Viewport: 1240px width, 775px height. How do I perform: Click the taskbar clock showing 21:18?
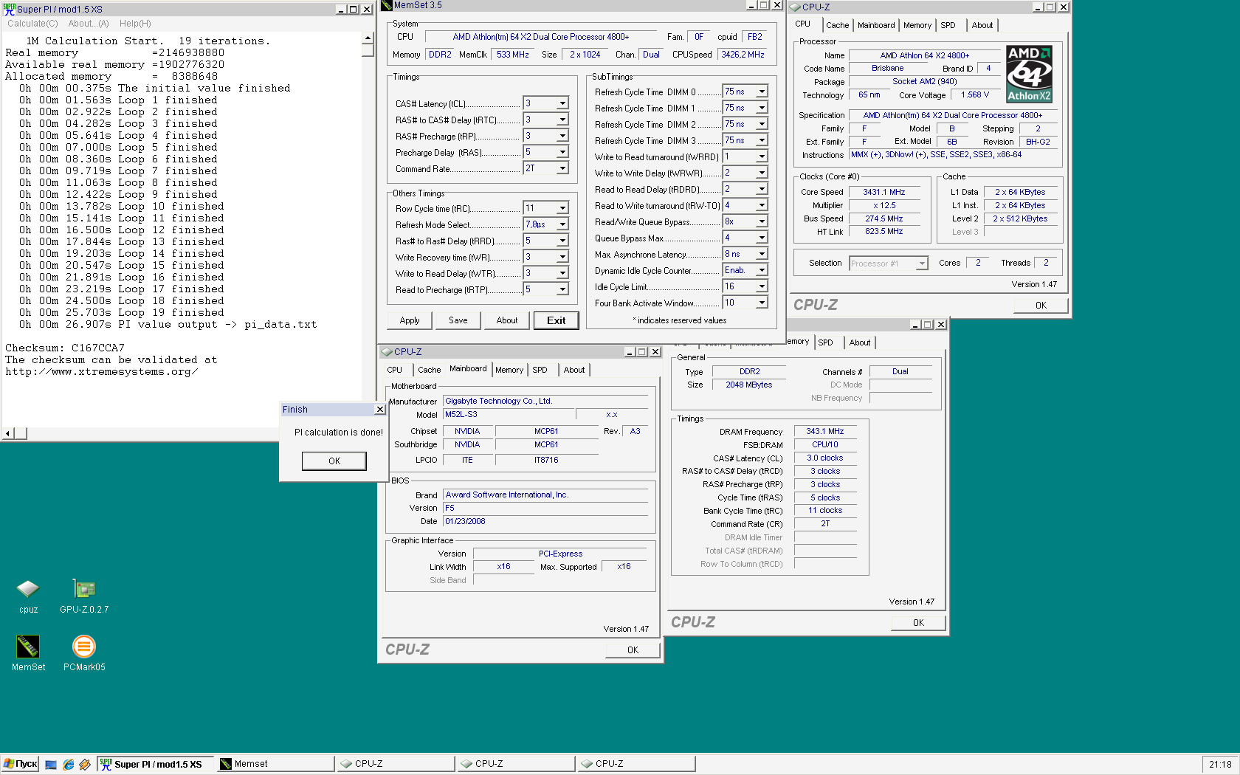pyautogui.click(x=1220, y=765)
